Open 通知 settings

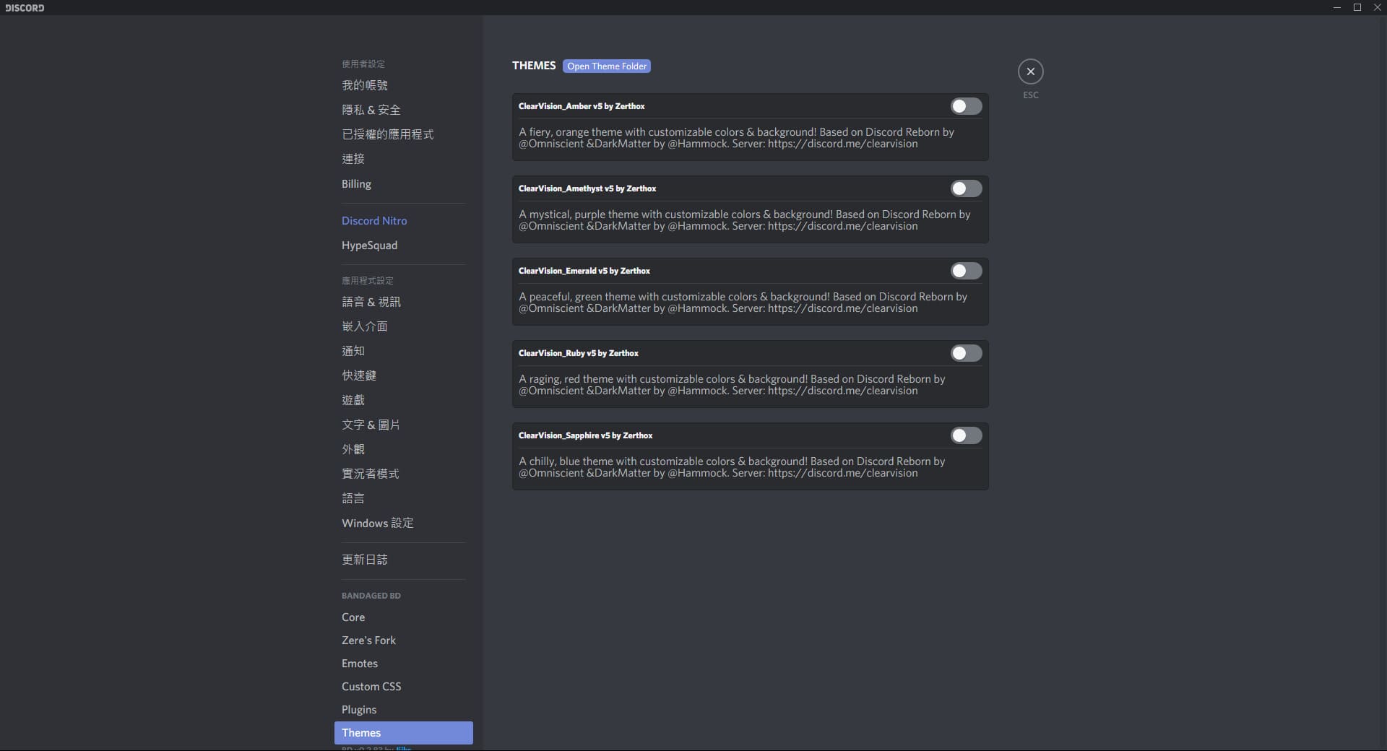pos(403,351)
